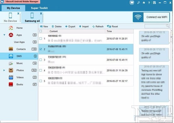Click the Connect via WIFI button
174x123 pixels.
click(151, 17)
